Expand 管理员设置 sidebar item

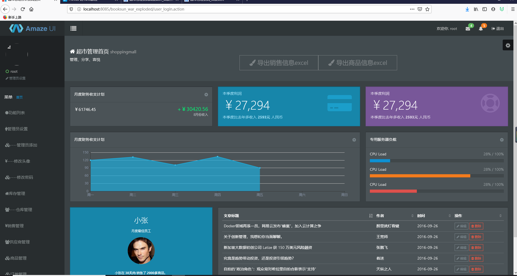16,129
